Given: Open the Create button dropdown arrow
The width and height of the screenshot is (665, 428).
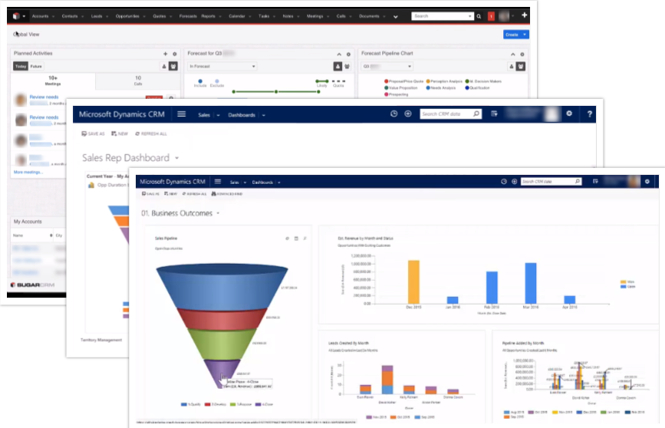Looking at the screenshot, I should pyautogui.click(x=525, y=35).
